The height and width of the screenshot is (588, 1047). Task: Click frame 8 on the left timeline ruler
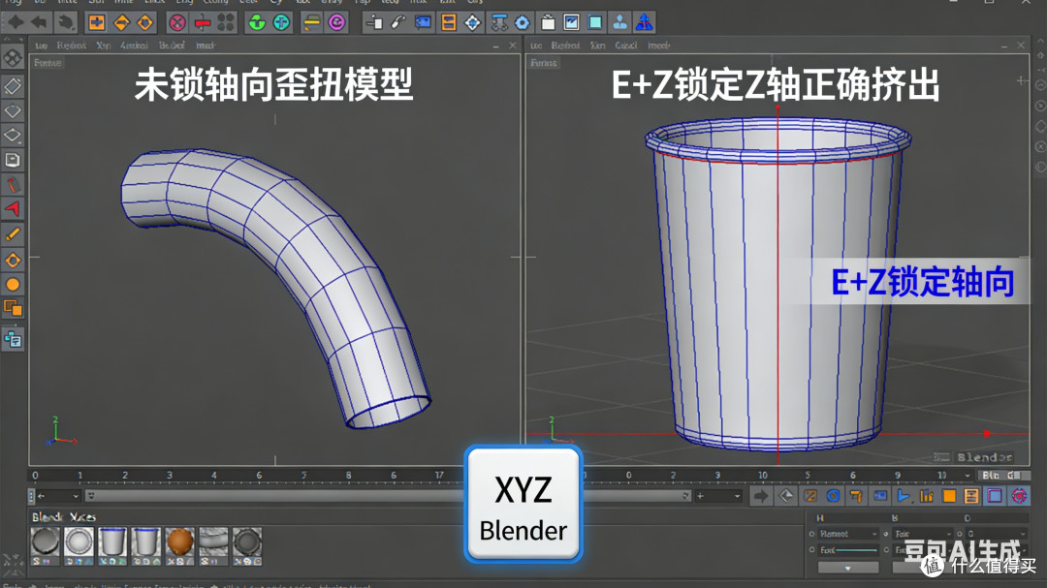(x=349, y=476)
